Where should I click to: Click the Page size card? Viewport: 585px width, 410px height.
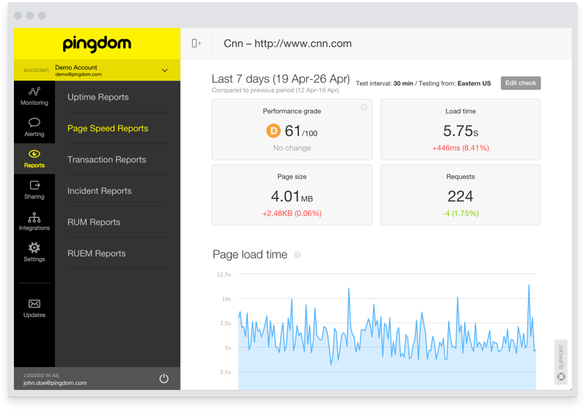tap(292, 195)
